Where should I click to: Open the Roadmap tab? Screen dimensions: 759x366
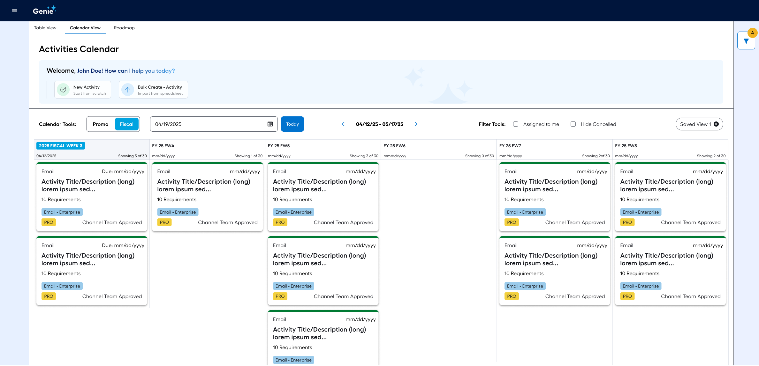(124, 28)
